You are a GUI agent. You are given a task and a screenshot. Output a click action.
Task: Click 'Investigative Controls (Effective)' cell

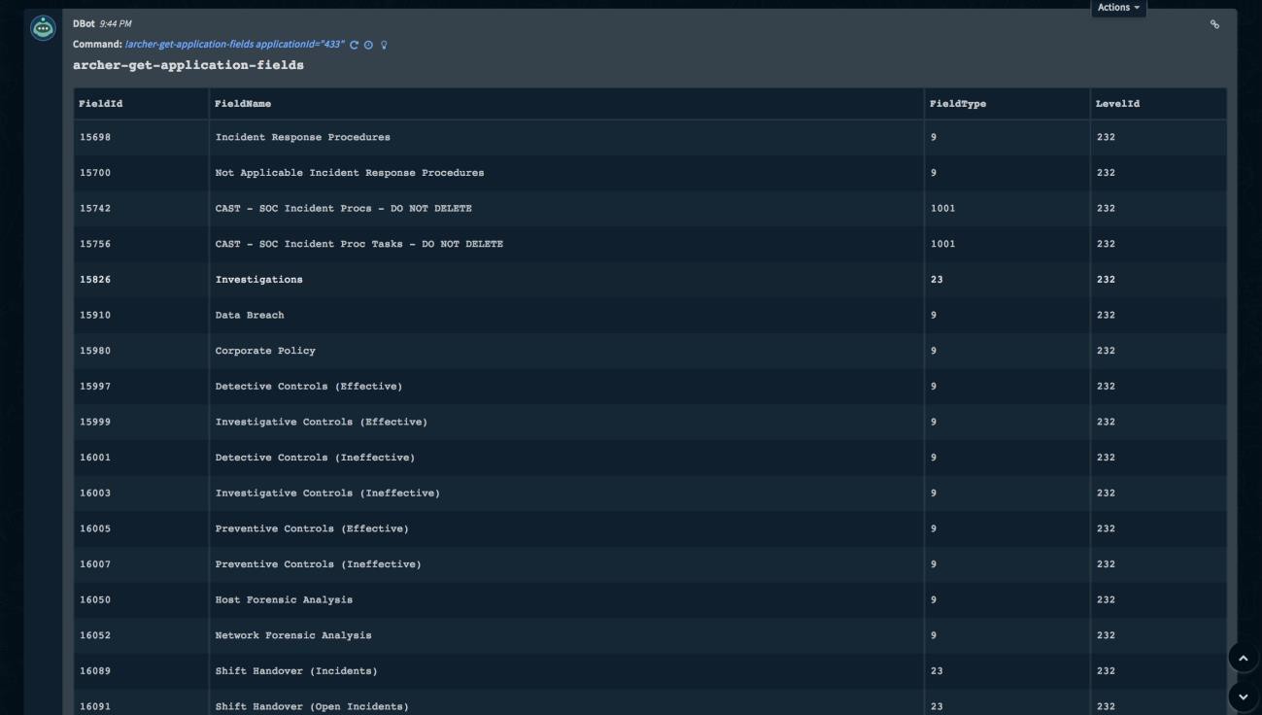566,422
